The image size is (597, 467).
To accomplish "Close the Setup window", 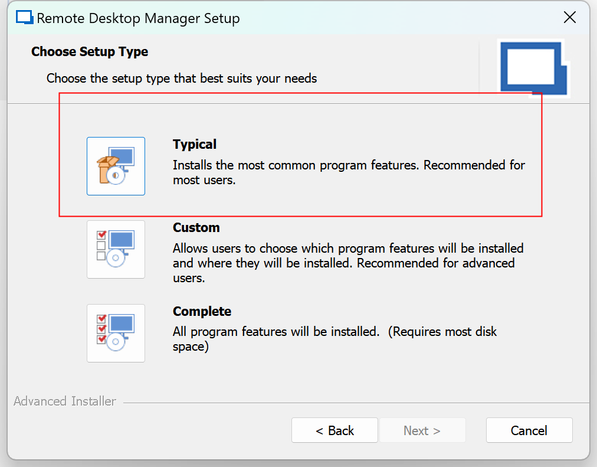I will click(569, 18).
